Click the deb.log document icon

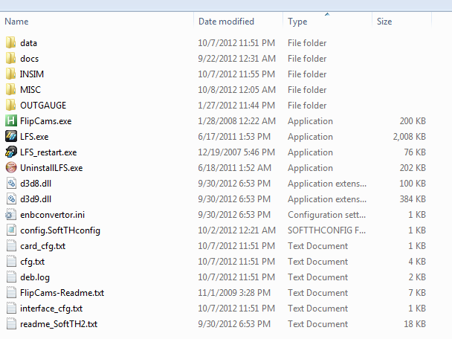coord(11,277)
